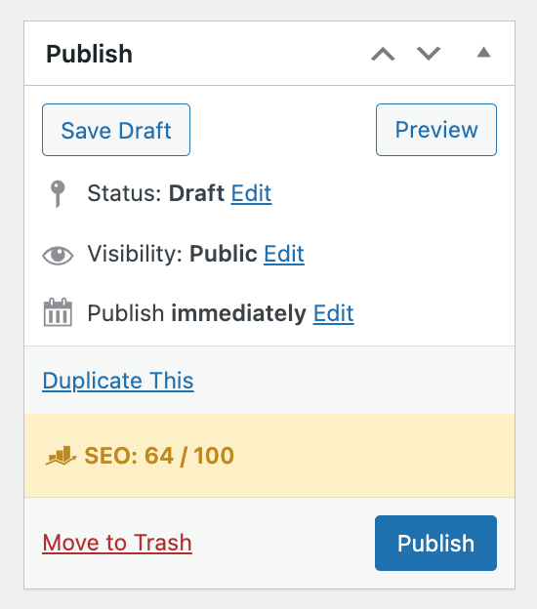
Task: Click the Publish panel heading title
Action: (90, 54)
